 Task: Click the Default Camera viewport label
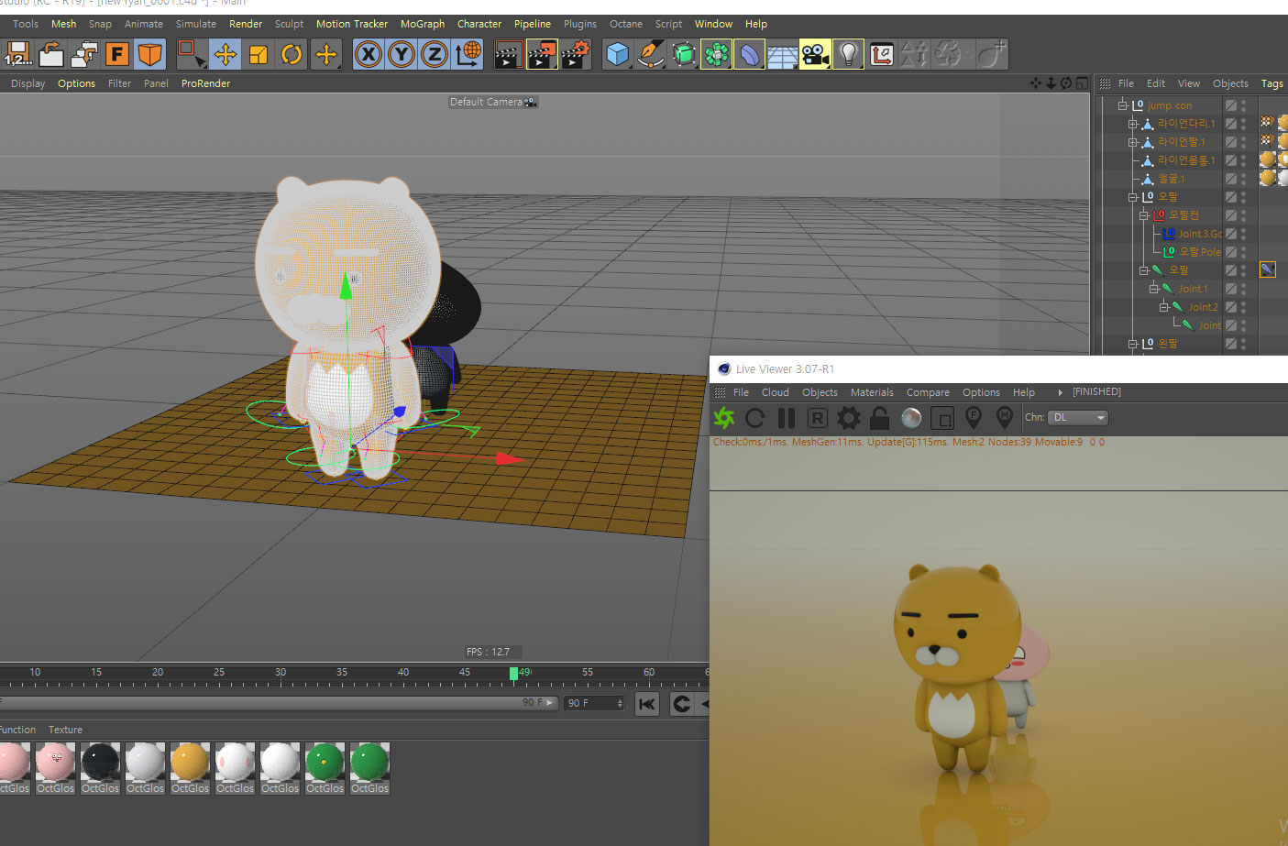(486, 102)
